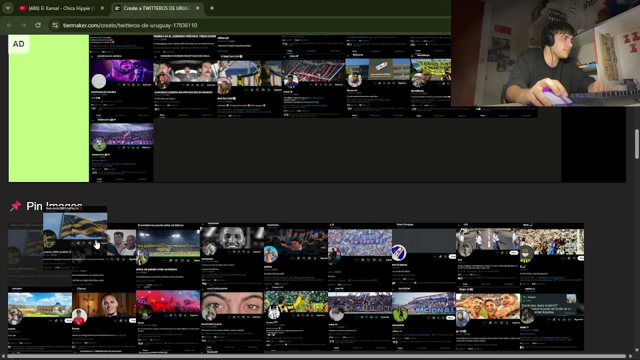This screenshot has width=640, height=360.
Task: Go back to the previous page
Action: pyautogui.click(x=9, y=25)
